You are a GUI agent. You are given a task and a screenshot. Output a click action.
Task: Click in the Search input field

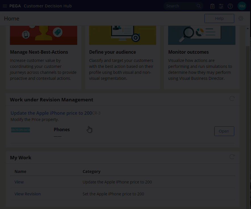tap(179, 6)
